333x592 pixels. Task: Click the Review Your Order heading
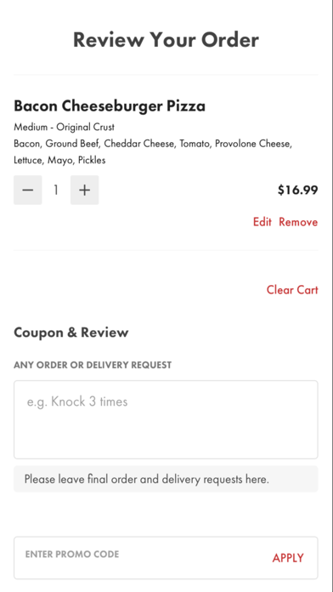[166, 40]
